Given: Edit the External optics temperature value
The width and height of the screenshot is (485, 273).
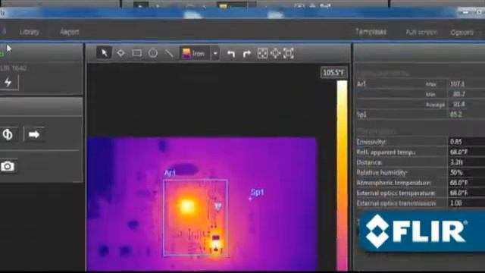Looking at the screenshot, I should click(467, 193).
